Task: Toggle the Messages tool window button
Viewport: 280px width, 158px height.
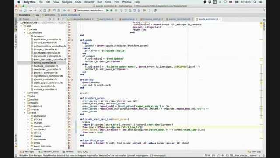Action: pos(27,152)
